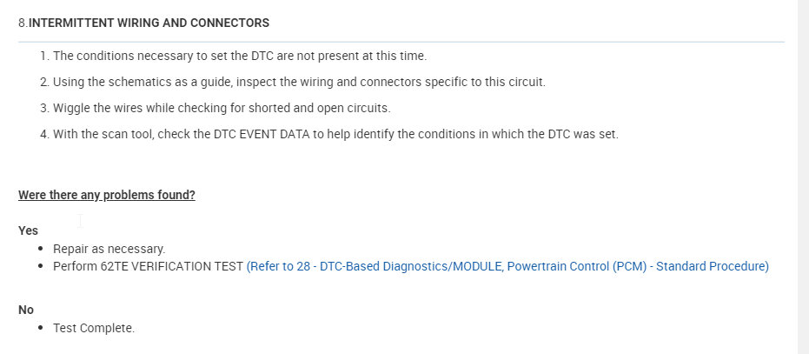The height and width of the screenshot is (354, 809).
Task: Click the 'No' answer label
Action: (x=26, y=310)
